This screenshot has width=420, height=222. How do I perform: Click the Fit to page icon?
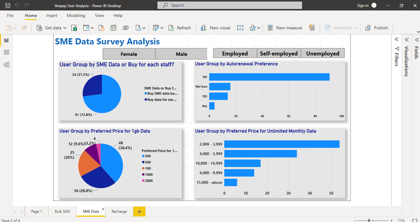coord(414,220)
